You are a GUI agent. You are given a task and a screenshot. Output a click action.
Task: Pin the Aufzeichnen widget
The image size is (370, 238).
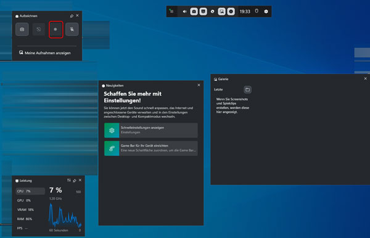click(x=72, y=16)
